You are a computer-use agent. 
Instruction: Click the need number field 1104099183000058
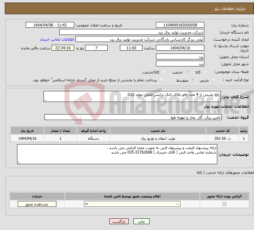[x=180, y=25]
